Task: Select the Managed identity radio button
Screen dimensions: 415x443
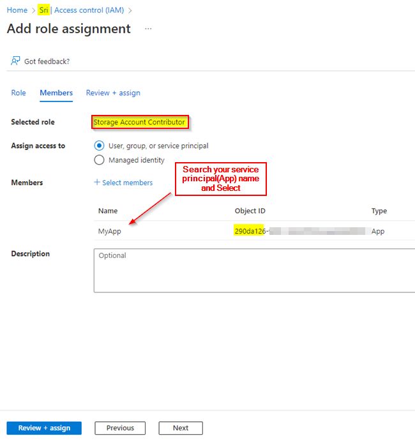Action: click(x=99, y=160)
